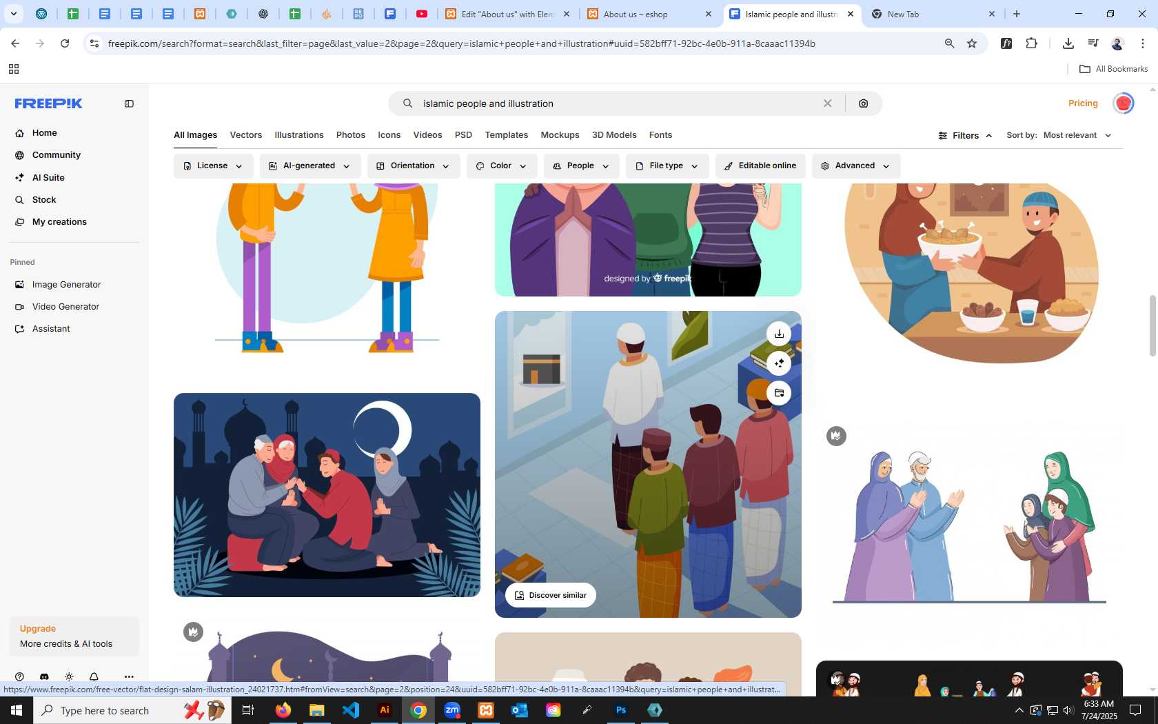Switch to the Videos tab

(x=428, y=135)
